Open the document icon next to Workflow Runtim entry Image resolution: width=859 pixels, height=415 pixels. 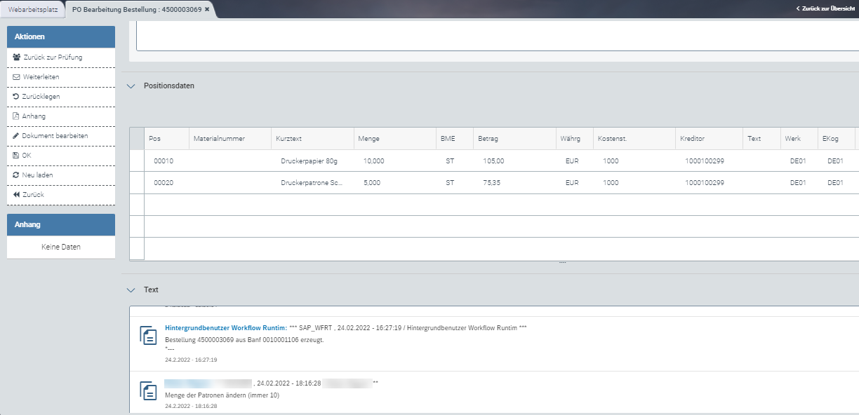[x=149, y=335]
